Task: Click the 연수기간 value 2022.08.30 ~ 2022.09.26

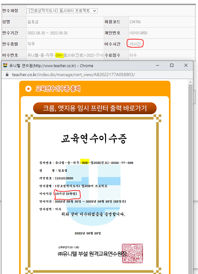Action: click(x=48, y=33)
